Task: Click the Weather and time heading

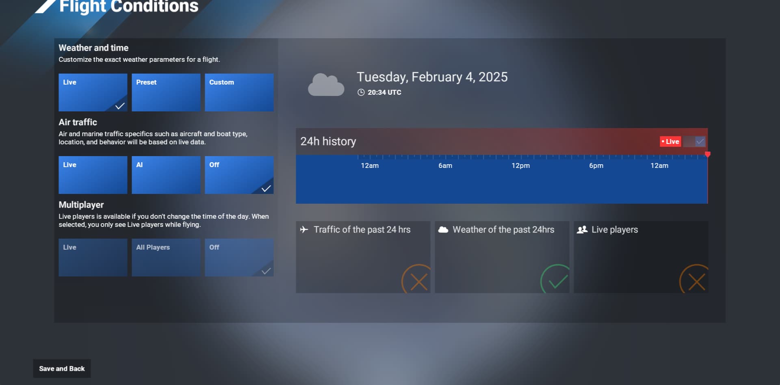Action: (x=93, y=48)
